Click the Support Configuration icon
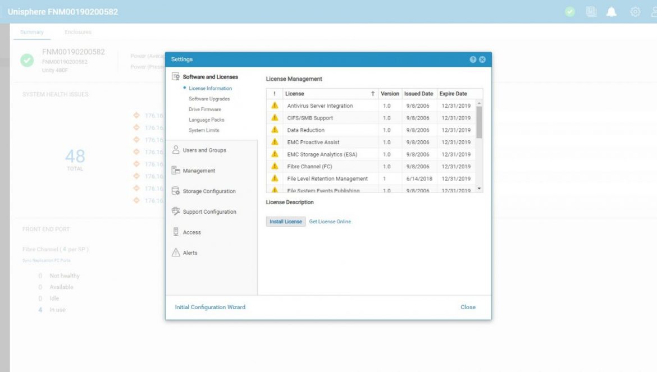The width and height of the screenshot is (657, 372). pos(176,212)
